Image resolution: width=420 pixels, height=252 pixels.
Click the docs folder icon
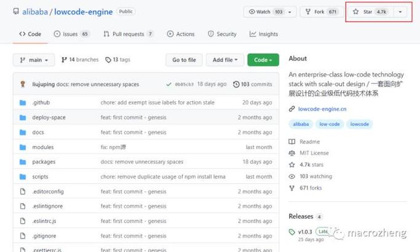coord(23,132)
